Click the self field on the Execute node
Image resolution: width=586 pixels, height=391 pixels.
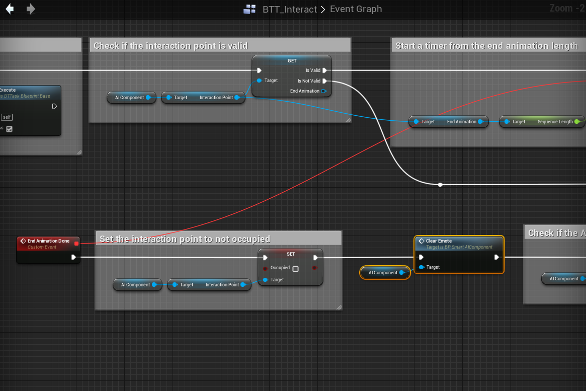pos(7,117)
